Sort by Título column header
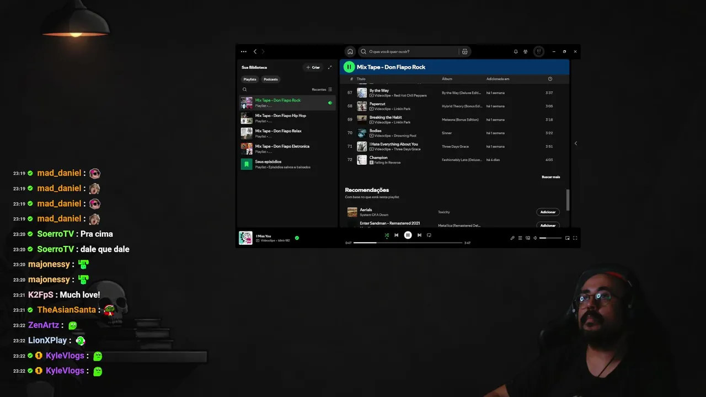This screenshot has height=397, width=706. pos(361,79)
